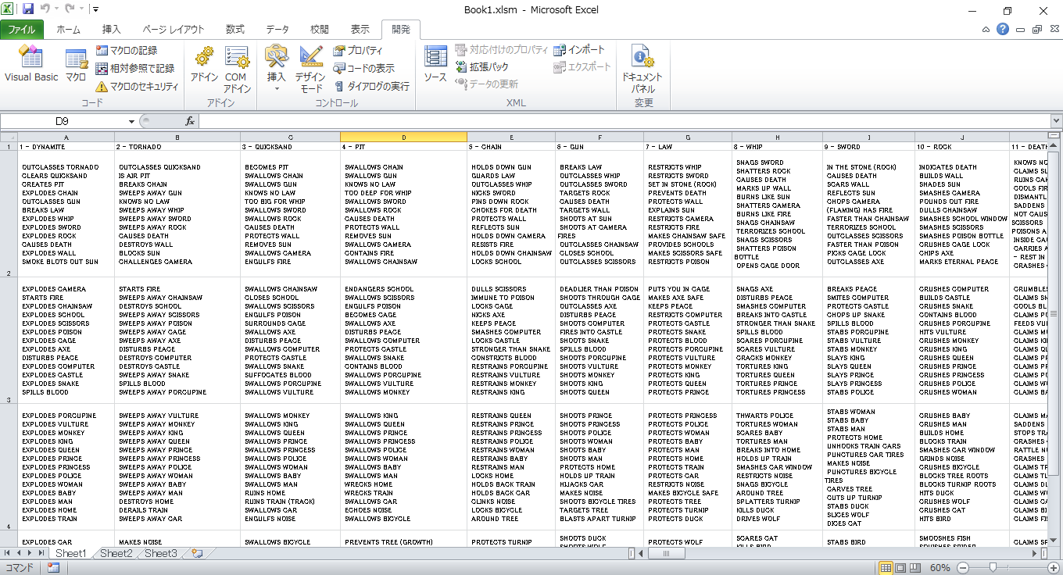Click XML インポート import button
Viewport: 1063px width, 575px height.
(579, 50)
